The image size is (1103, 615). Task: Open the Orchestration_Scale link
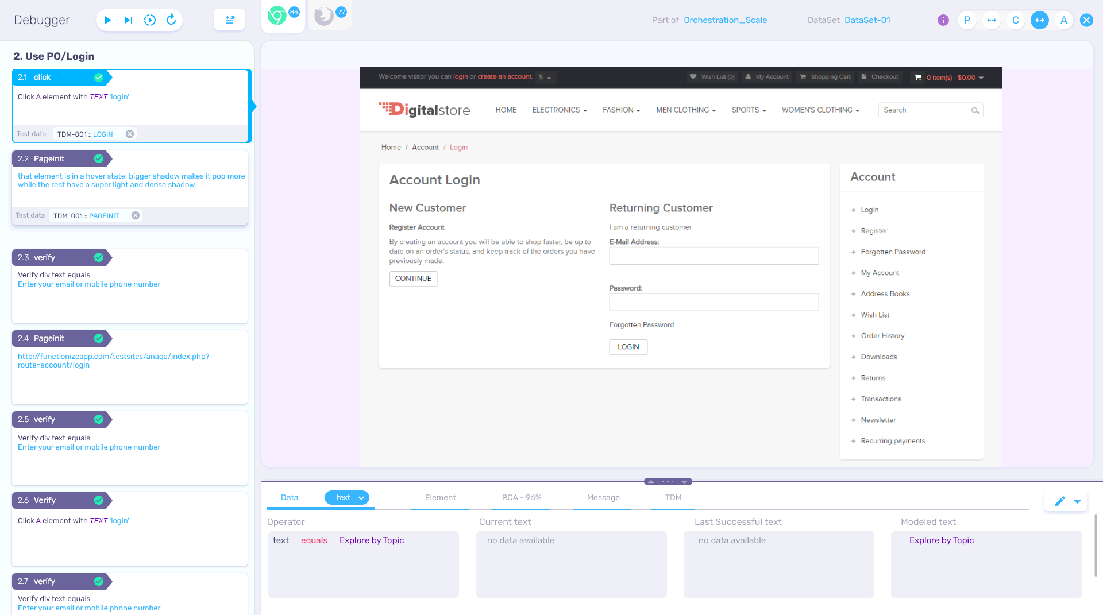(x=725, y=20)
